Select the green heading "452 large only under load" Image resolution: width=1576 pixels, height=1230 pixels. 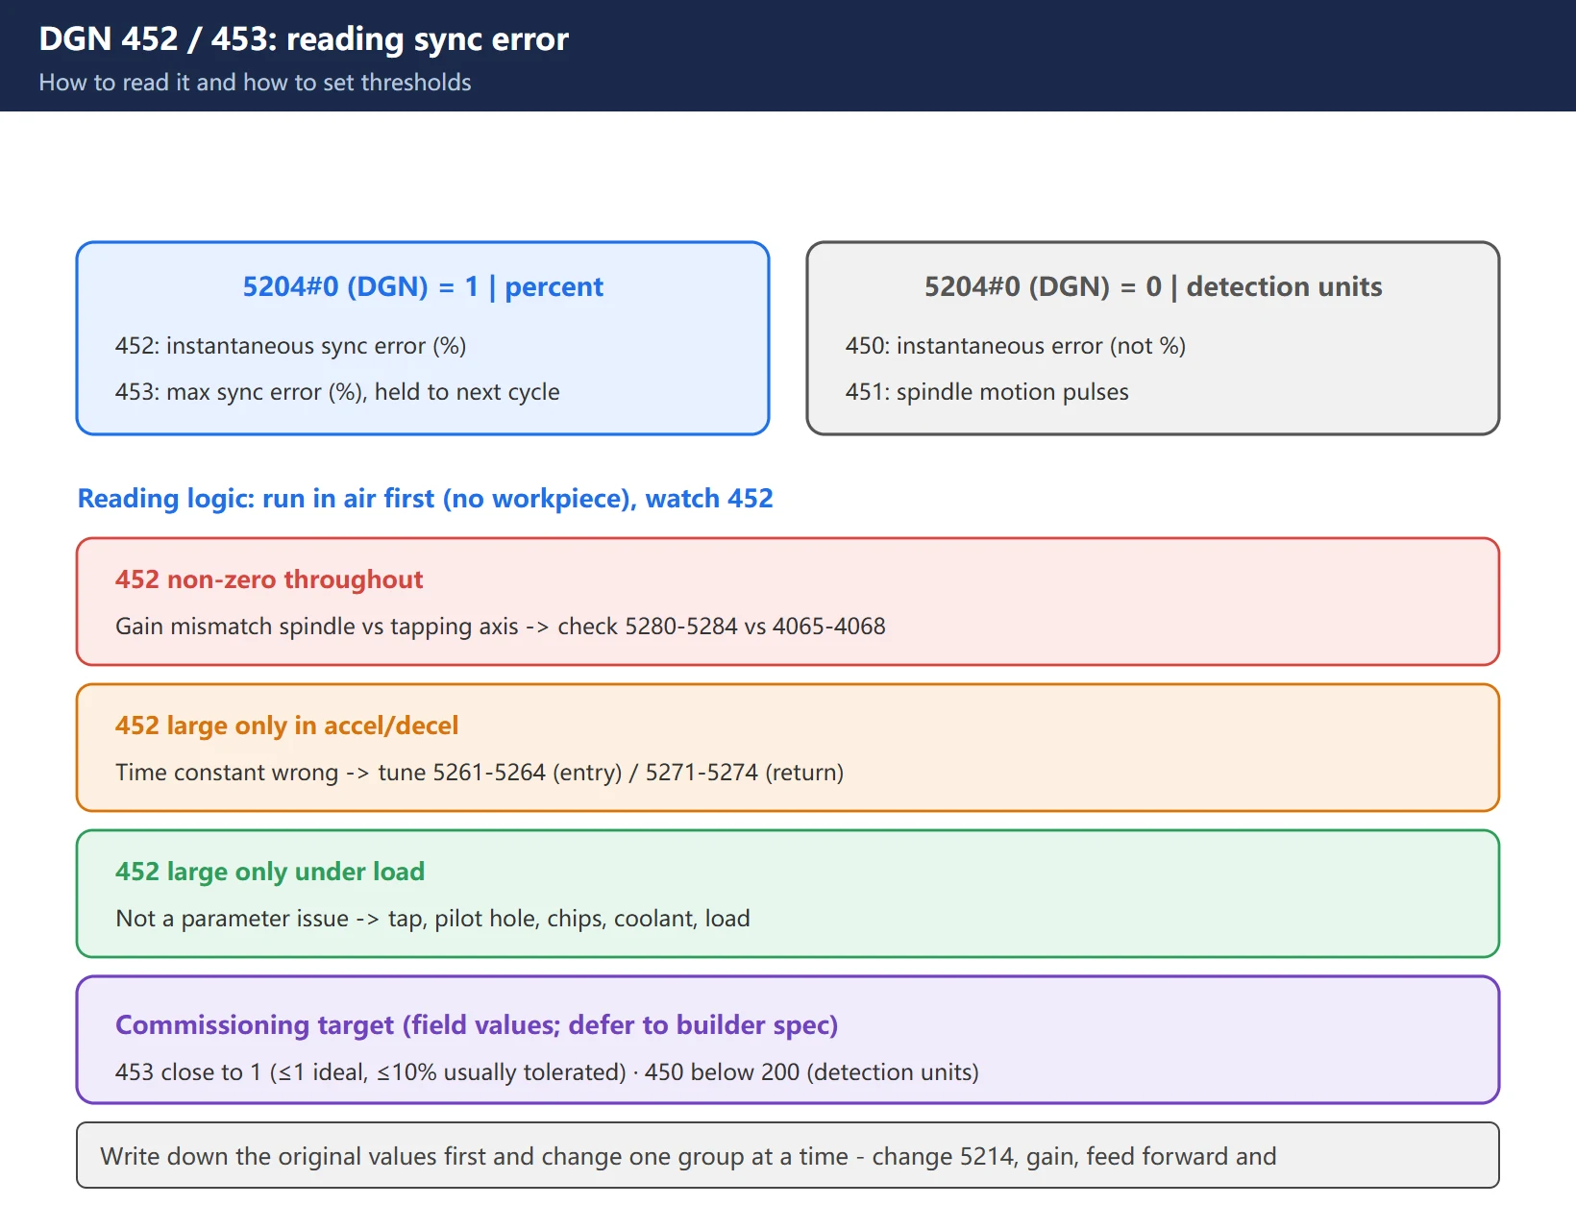pyautogui.click(x=270, y=872)
